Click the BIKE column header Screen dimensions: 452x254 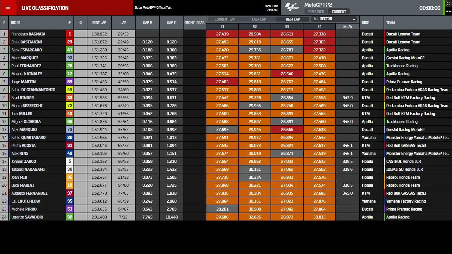click(365, 23)
